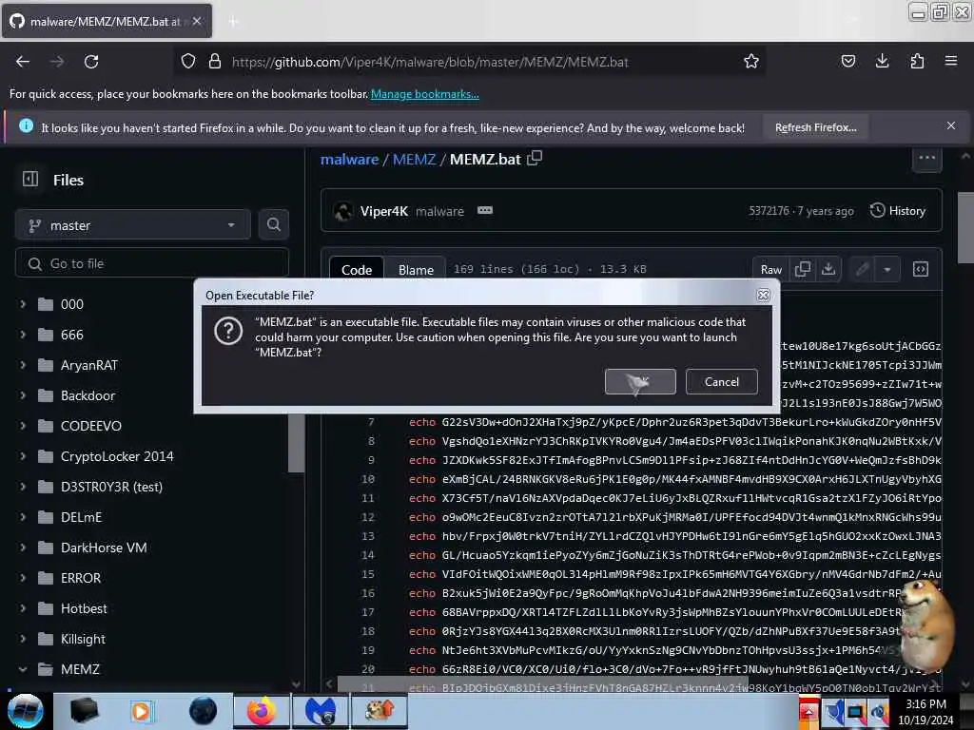The width and height of the screenshot is (974, 730).
Task: Click the site security padlock icon
Action: pyautogui.click(x=215, y=62)
